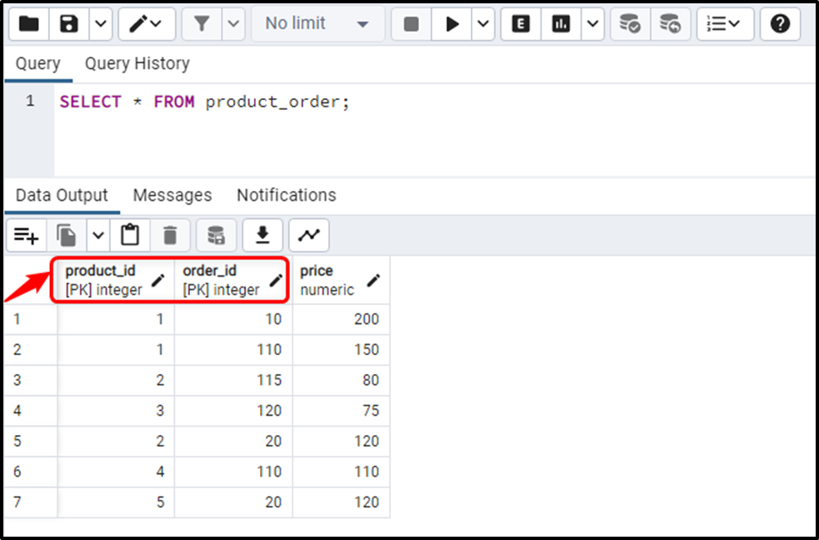Viewport: 819px width, 540px height.
Task: Click the Add row icon
Action: [x=27, y=236]
